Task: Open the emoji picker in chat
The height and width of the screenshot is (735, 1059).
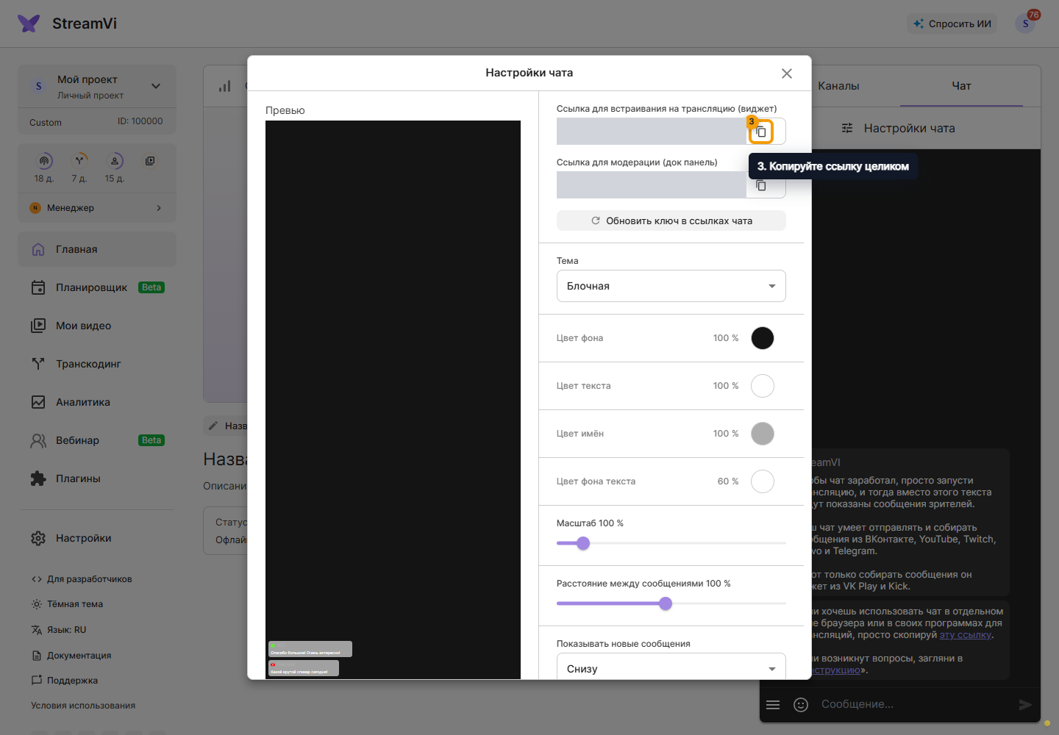Action: (x=801, y=705)
